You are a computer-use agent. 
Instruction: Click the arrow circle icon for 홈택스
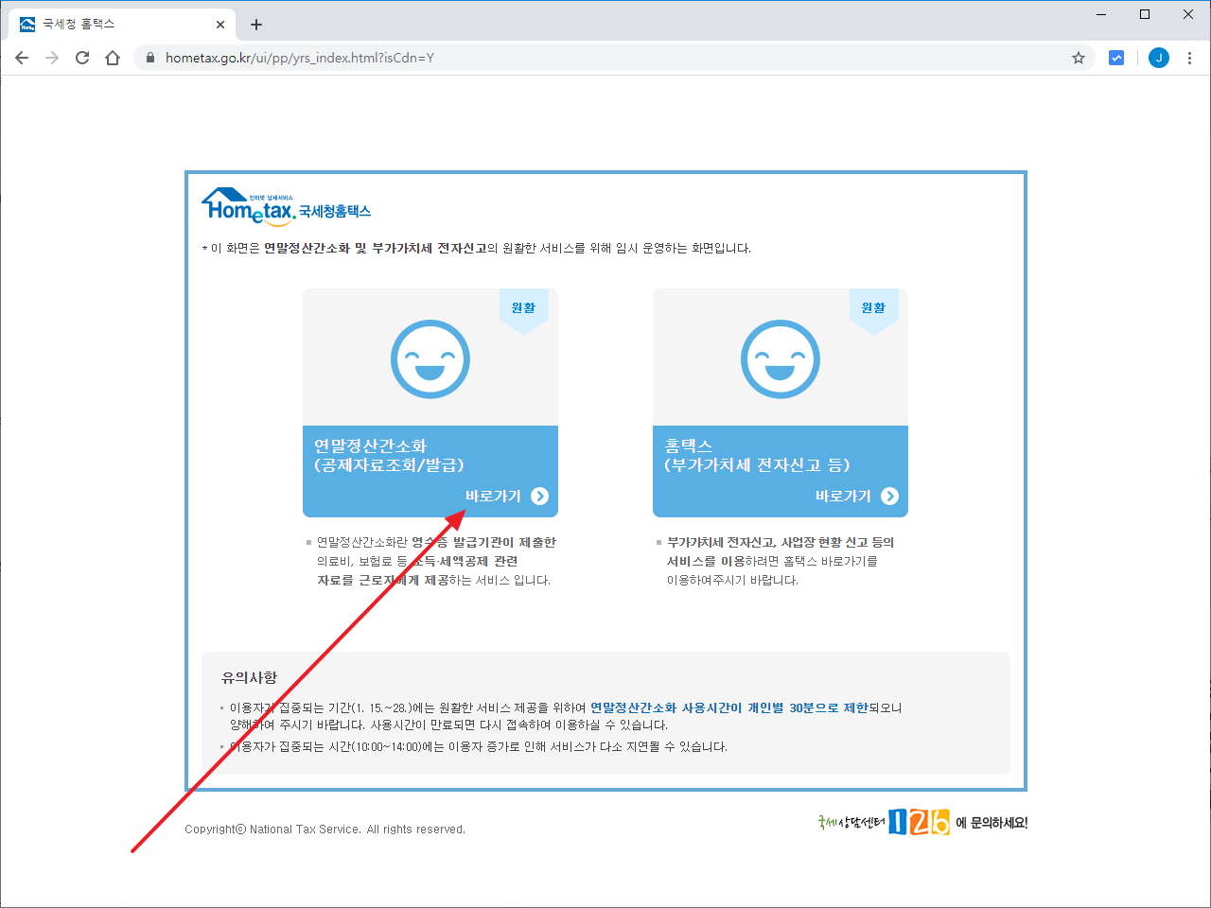890,497
